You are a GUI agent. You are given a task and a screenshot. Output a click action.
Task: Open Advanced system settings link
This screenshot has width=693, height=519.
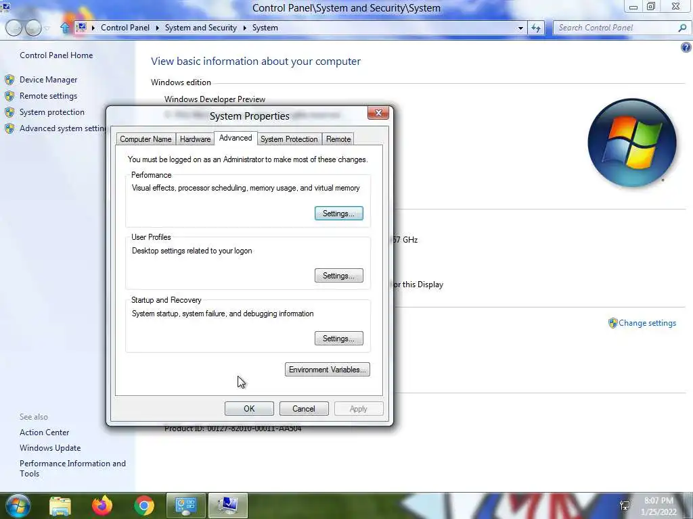[x=63, y=128]
